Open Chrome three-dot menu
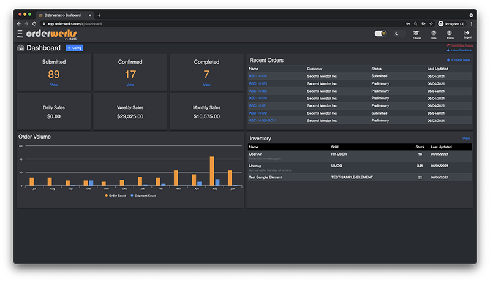Screen dimensions: 490x282 [471, 24]
